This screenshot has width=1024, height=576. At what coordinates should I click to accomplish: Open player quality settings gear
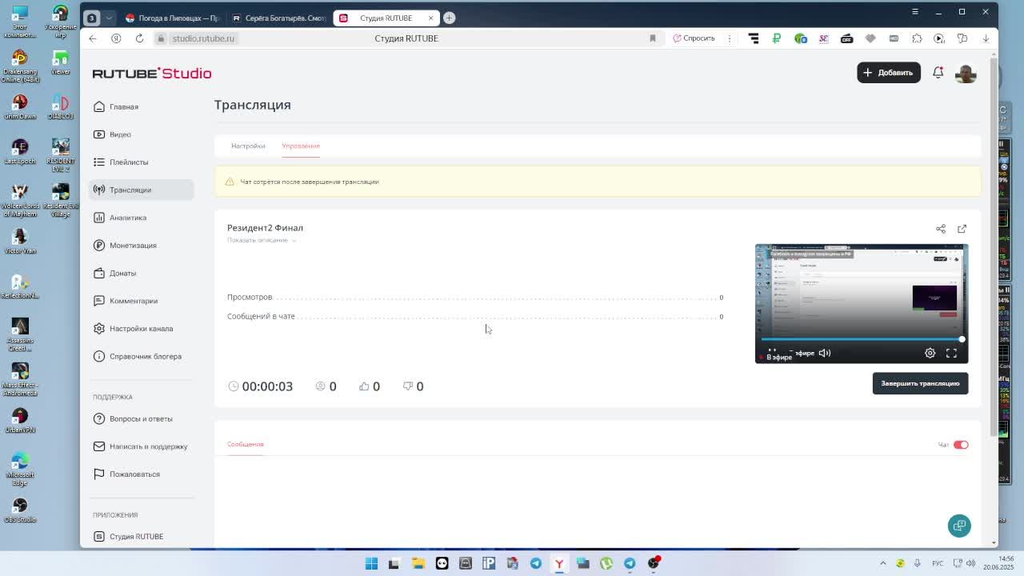[x=930, y=353]
